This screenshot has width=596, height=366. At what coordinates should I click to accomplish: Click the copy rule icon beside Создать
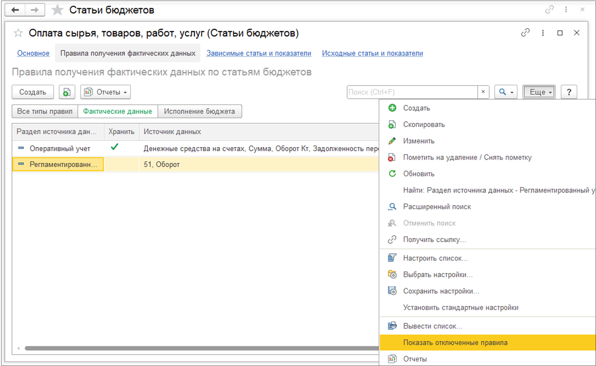[x=67, y=92]
